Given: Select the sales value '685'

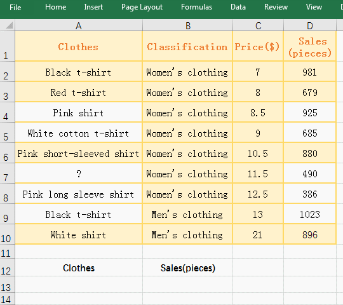Looking at the screenshot, I should 310,133.
